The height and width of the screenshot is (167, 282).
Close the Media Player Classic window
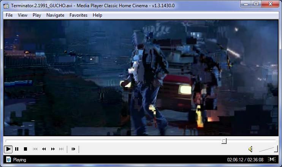[270, 4]
